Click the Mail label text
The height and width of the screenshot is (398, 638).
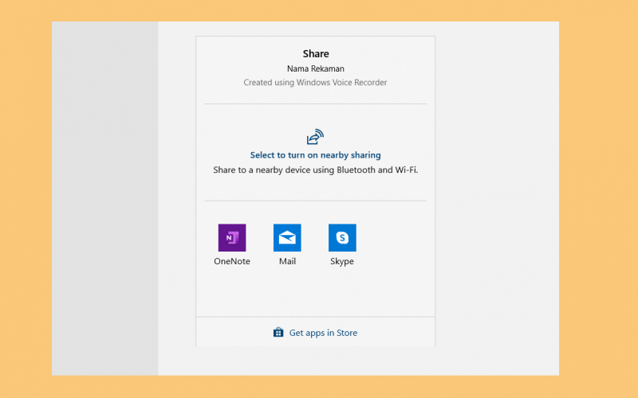point(287,262)
